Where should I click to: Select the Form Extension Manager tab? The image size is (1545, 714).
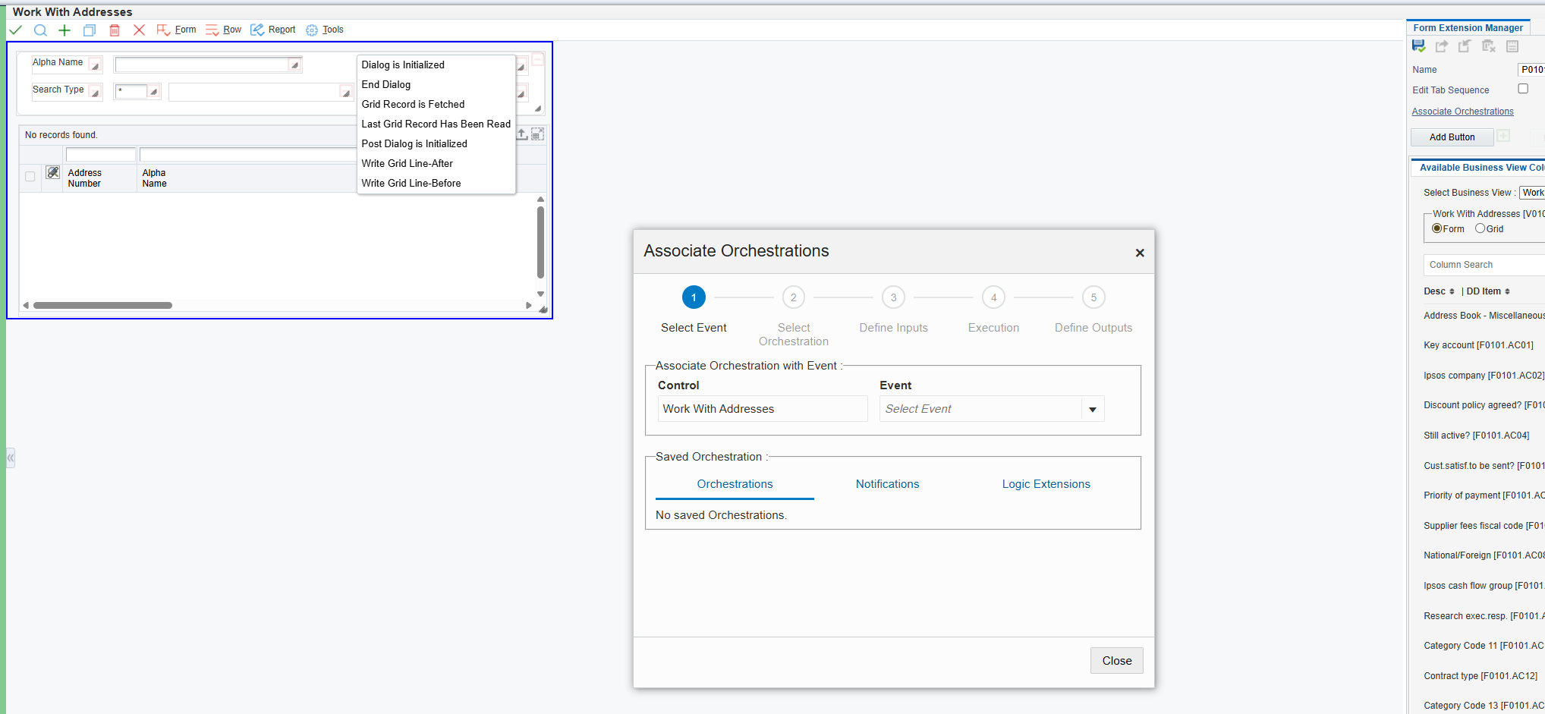(x=1468, y=28)
